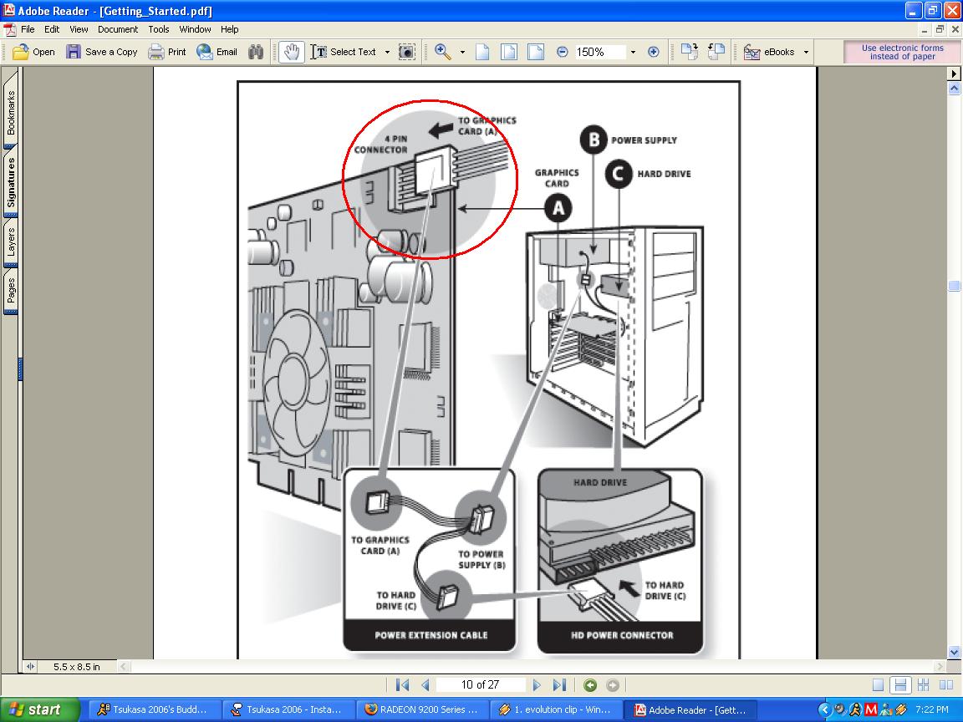The height and width of the screenshot is (722, 963).
Task: Click the green Previous View arrow
Action: click(590, 685)
